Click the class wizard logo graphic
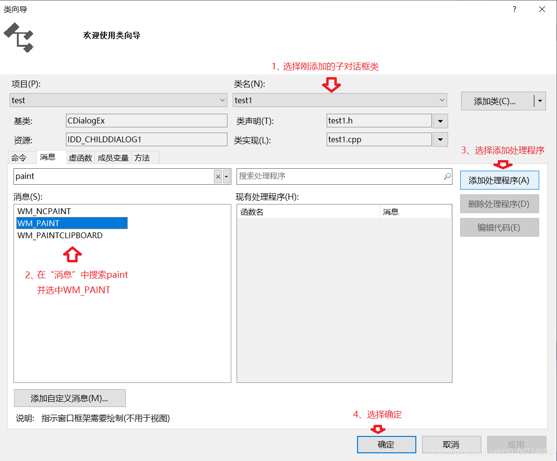The height and width of the screenshot is (461, 557). click(18, 38)
